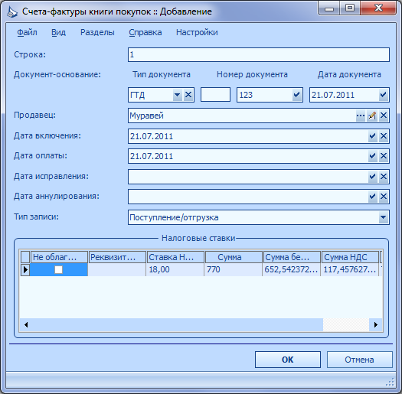Clear the ГТД document type field
Viewport: 402px width, 394px height.
point(188,95)
